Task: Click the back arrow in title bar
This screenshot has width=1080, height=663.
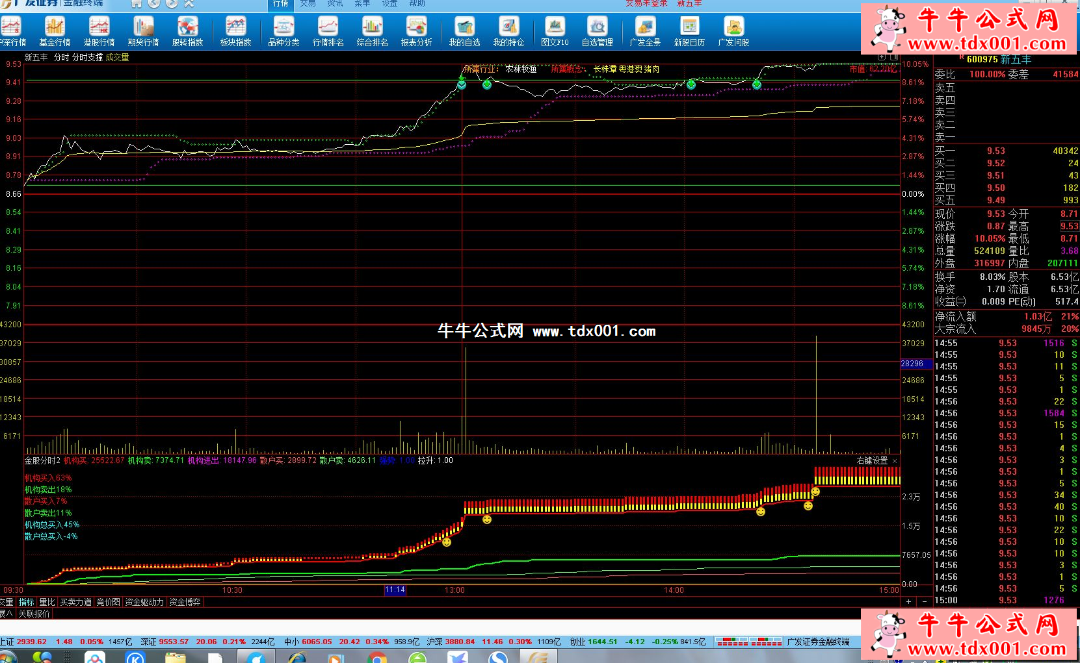Action: pyautogui.click(x=154, y=3)
